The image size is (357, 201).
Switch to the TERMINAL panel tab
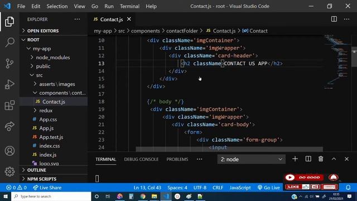click(x=105, y=159)
